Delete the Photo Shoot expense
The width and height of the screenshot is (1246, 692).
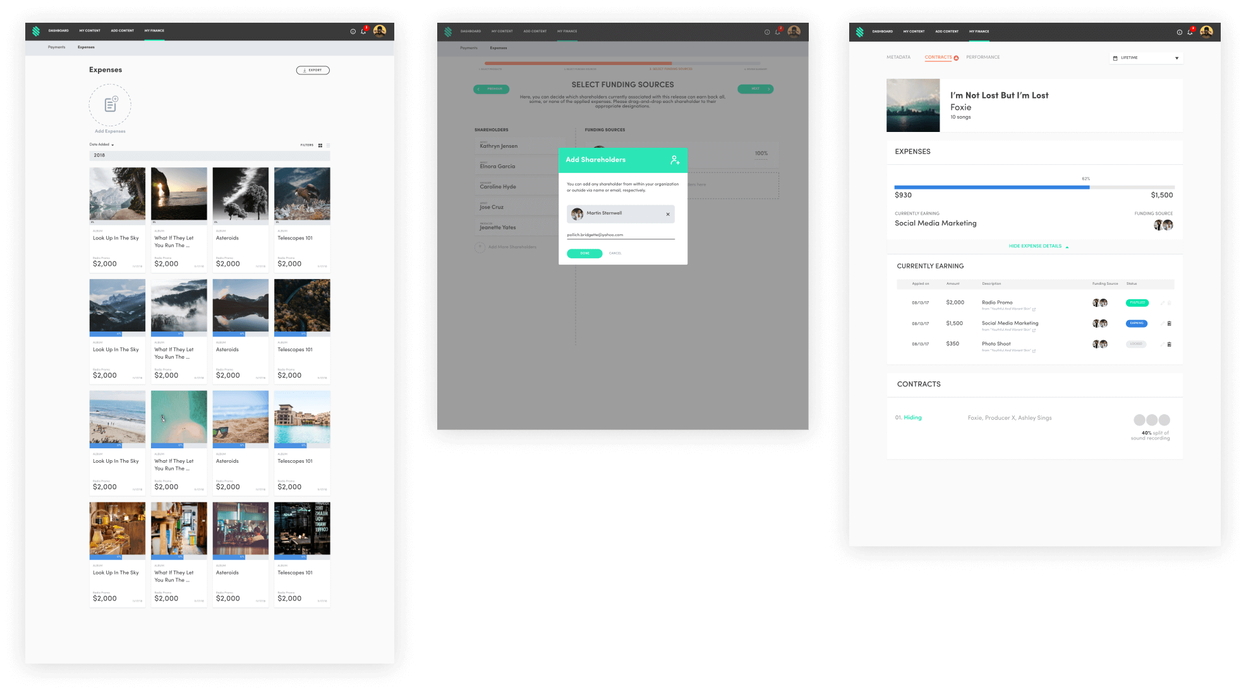pyautogui.click(x=1169, y=344)
